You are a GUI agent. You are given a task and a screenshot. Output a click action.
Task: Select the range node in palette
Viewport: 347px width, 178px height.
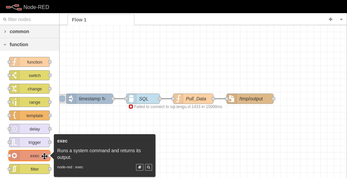(x=29, y=102)
